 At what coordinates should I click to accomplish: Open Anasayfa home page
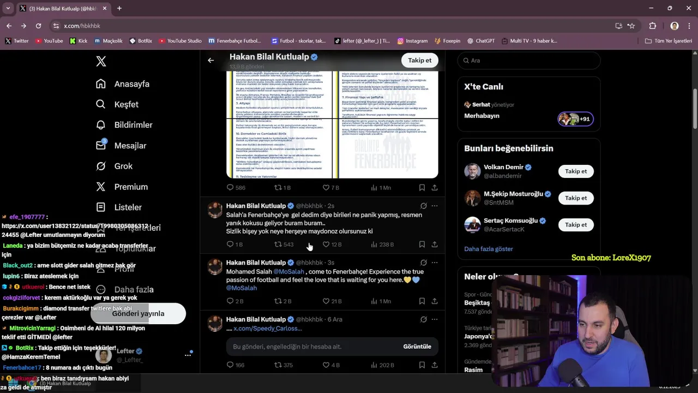(x=123, y=84)
